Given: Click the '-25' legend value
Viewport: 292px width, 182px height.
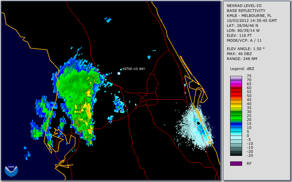Looking at the screenshot, I should click(x=249, y=155).
